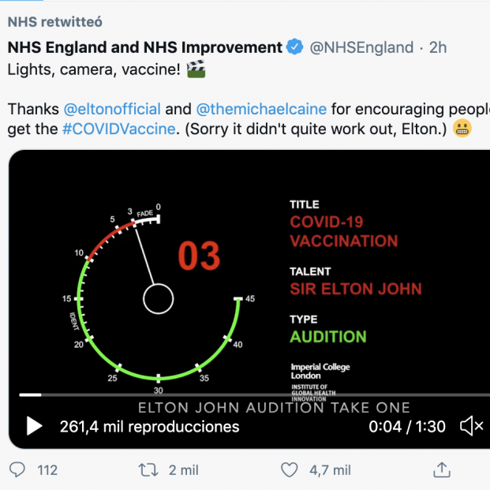Click the 0:04 / 1:30 time display
The image size is (490, 490).
tap(407, 427)
